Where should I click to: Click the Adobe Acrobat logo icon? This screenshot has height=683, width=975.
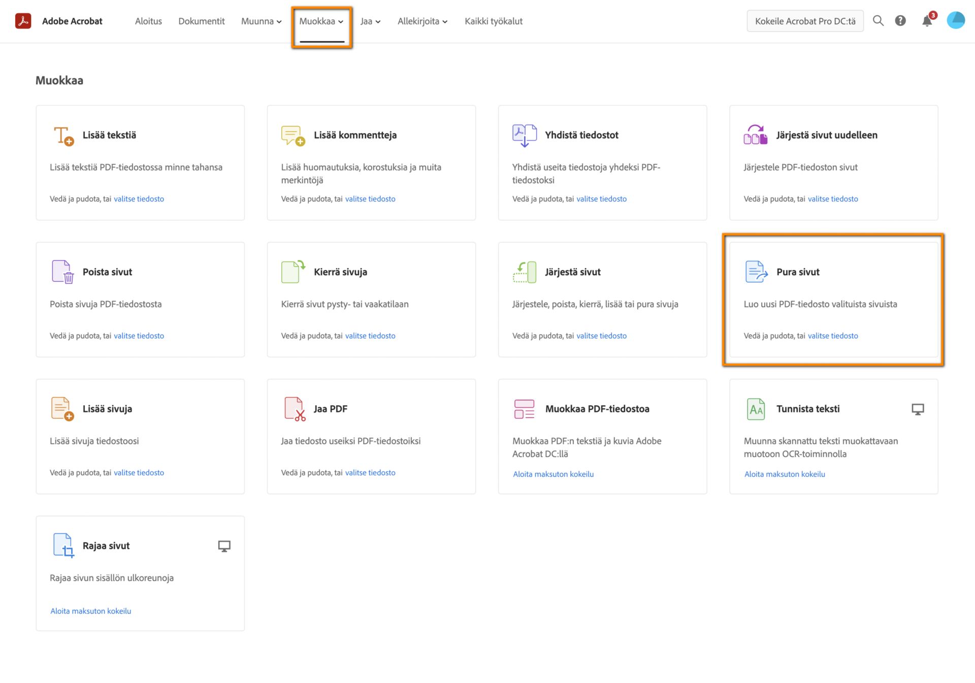pos(23,21)
